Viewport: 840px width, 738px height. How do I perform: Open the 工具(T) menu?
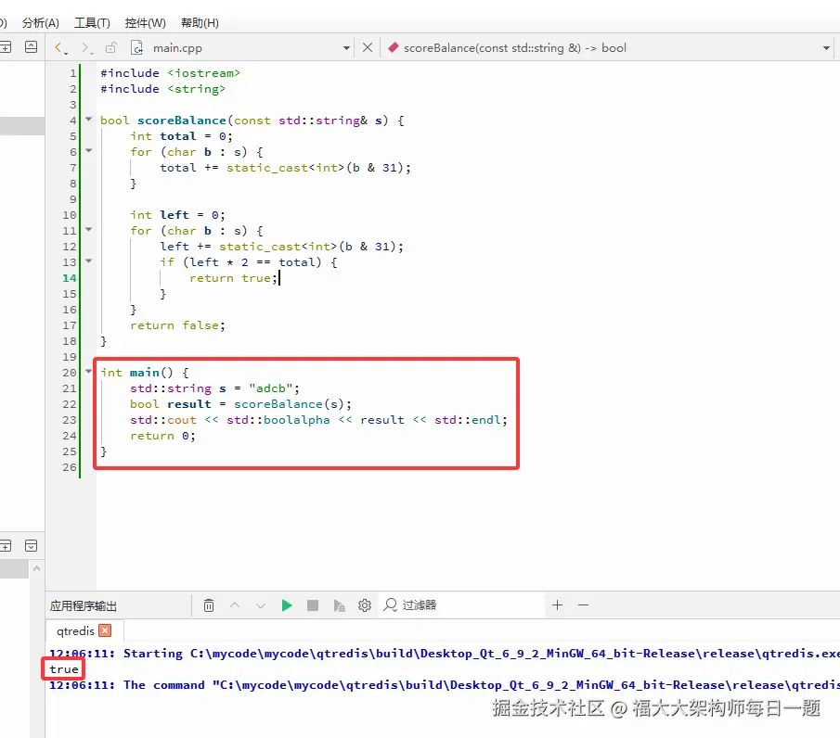tap(92, 23)
